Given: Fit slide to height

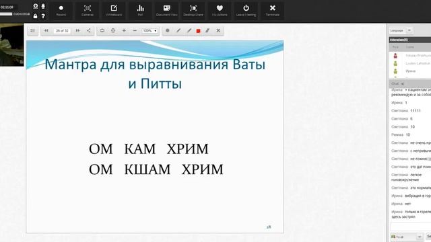Looking at the screenshot, I should pos(113,31).
